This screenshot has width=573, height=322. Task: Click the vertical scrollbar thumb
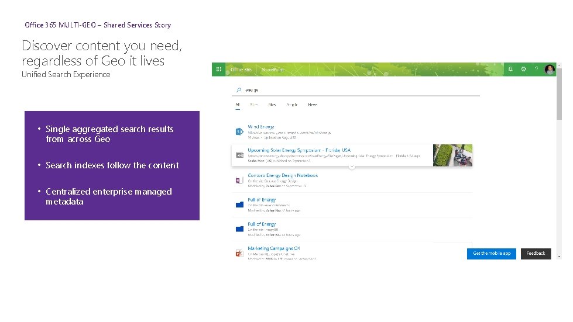[x=559, y=94]
